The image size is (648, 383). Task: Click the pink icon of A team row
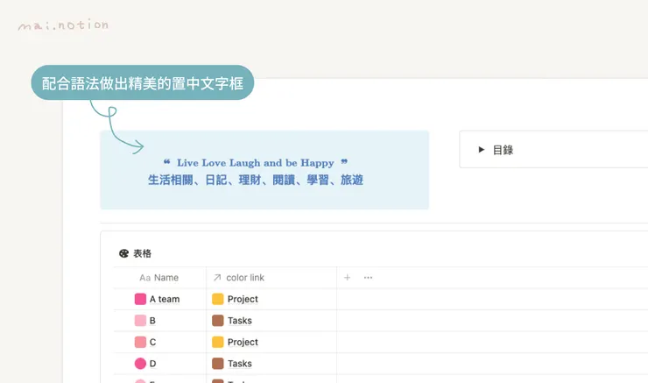coord(140,299)
